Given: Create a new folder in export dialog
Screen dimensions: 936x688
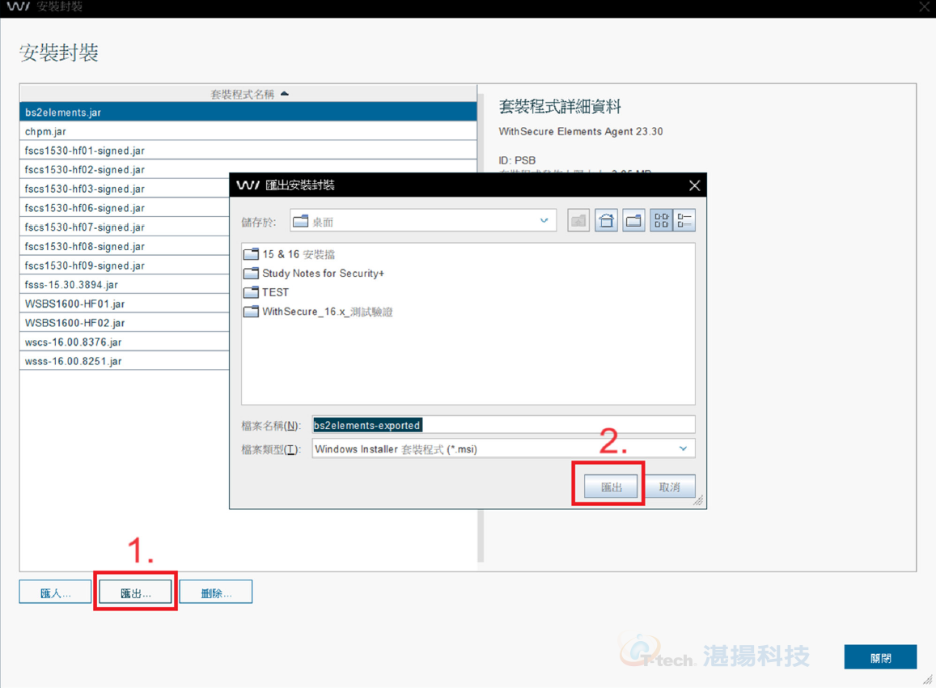Looking at the screenshot, I should click(633, 220).
